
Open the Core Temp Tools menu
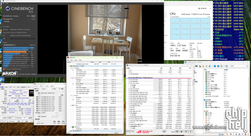(x=47, y=86)
